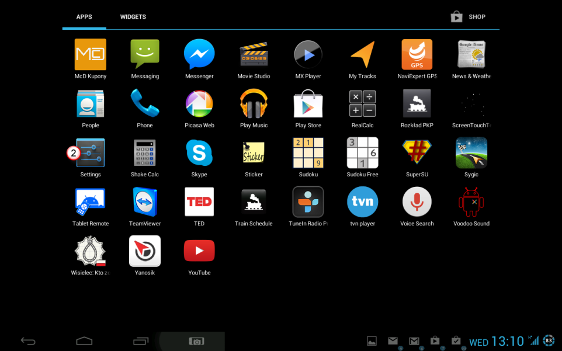The image size is (562, 351).
Task: Launch Play Music
Action: [x=254, y=104]
